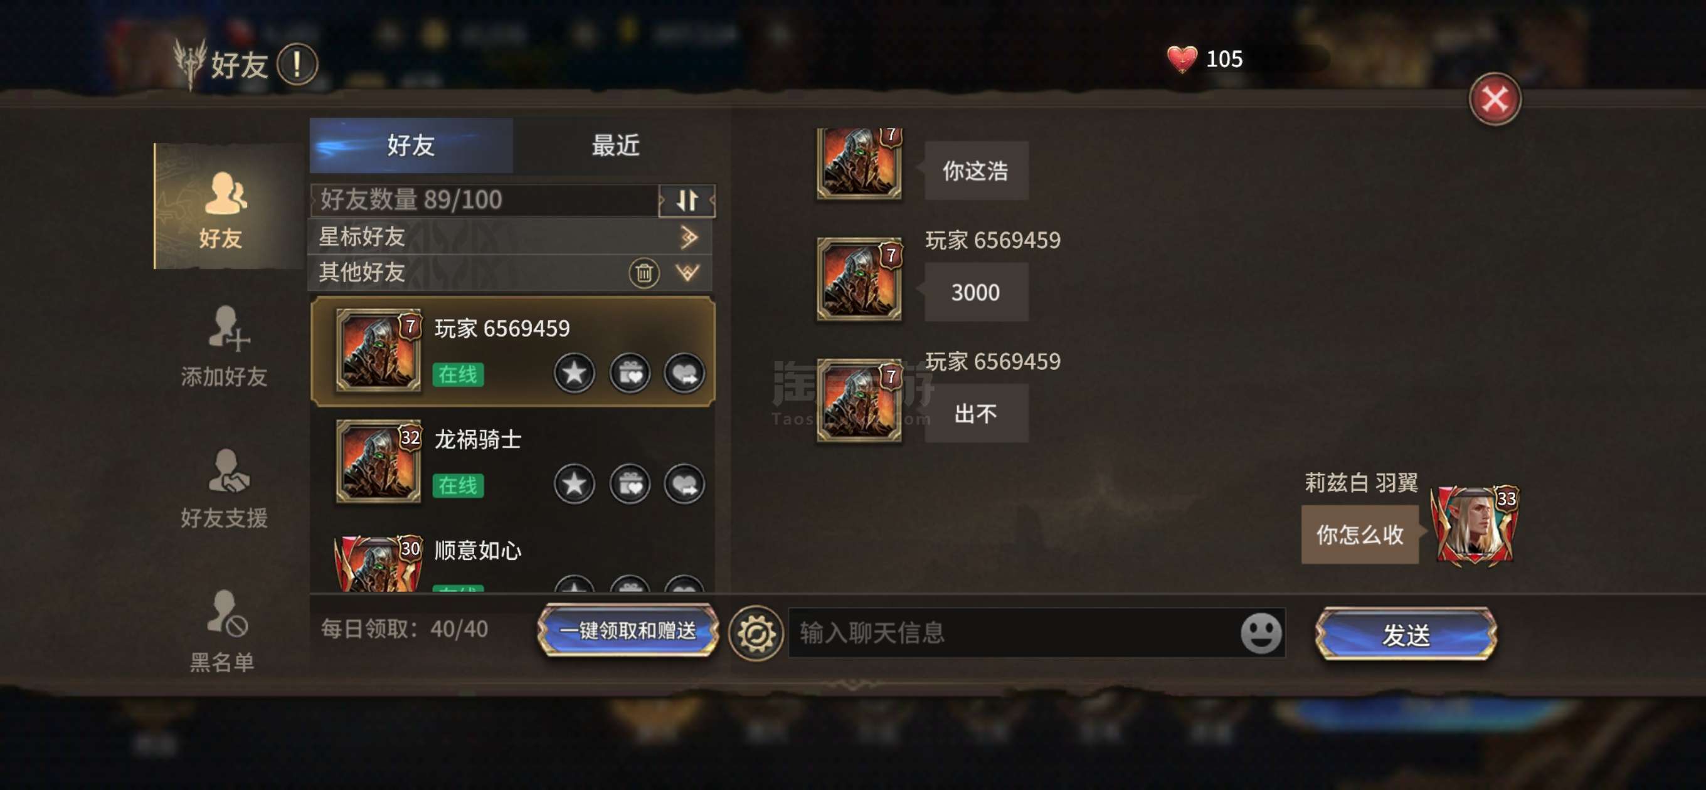Send gift to 龙祸骑士
Screen dimensions: 1706x790
tap(629, 484)
